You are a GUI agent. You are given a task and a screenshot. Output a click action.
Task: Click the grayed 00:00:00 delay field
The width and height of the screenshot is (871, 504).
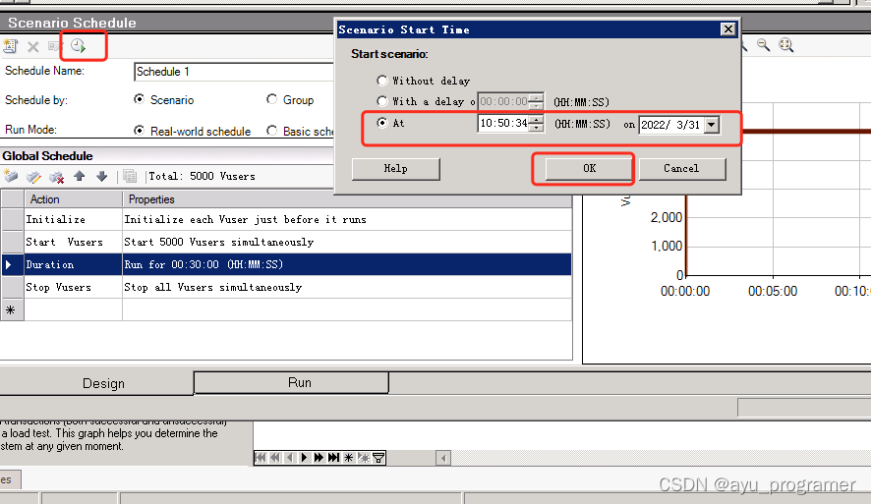coord(503,101)
